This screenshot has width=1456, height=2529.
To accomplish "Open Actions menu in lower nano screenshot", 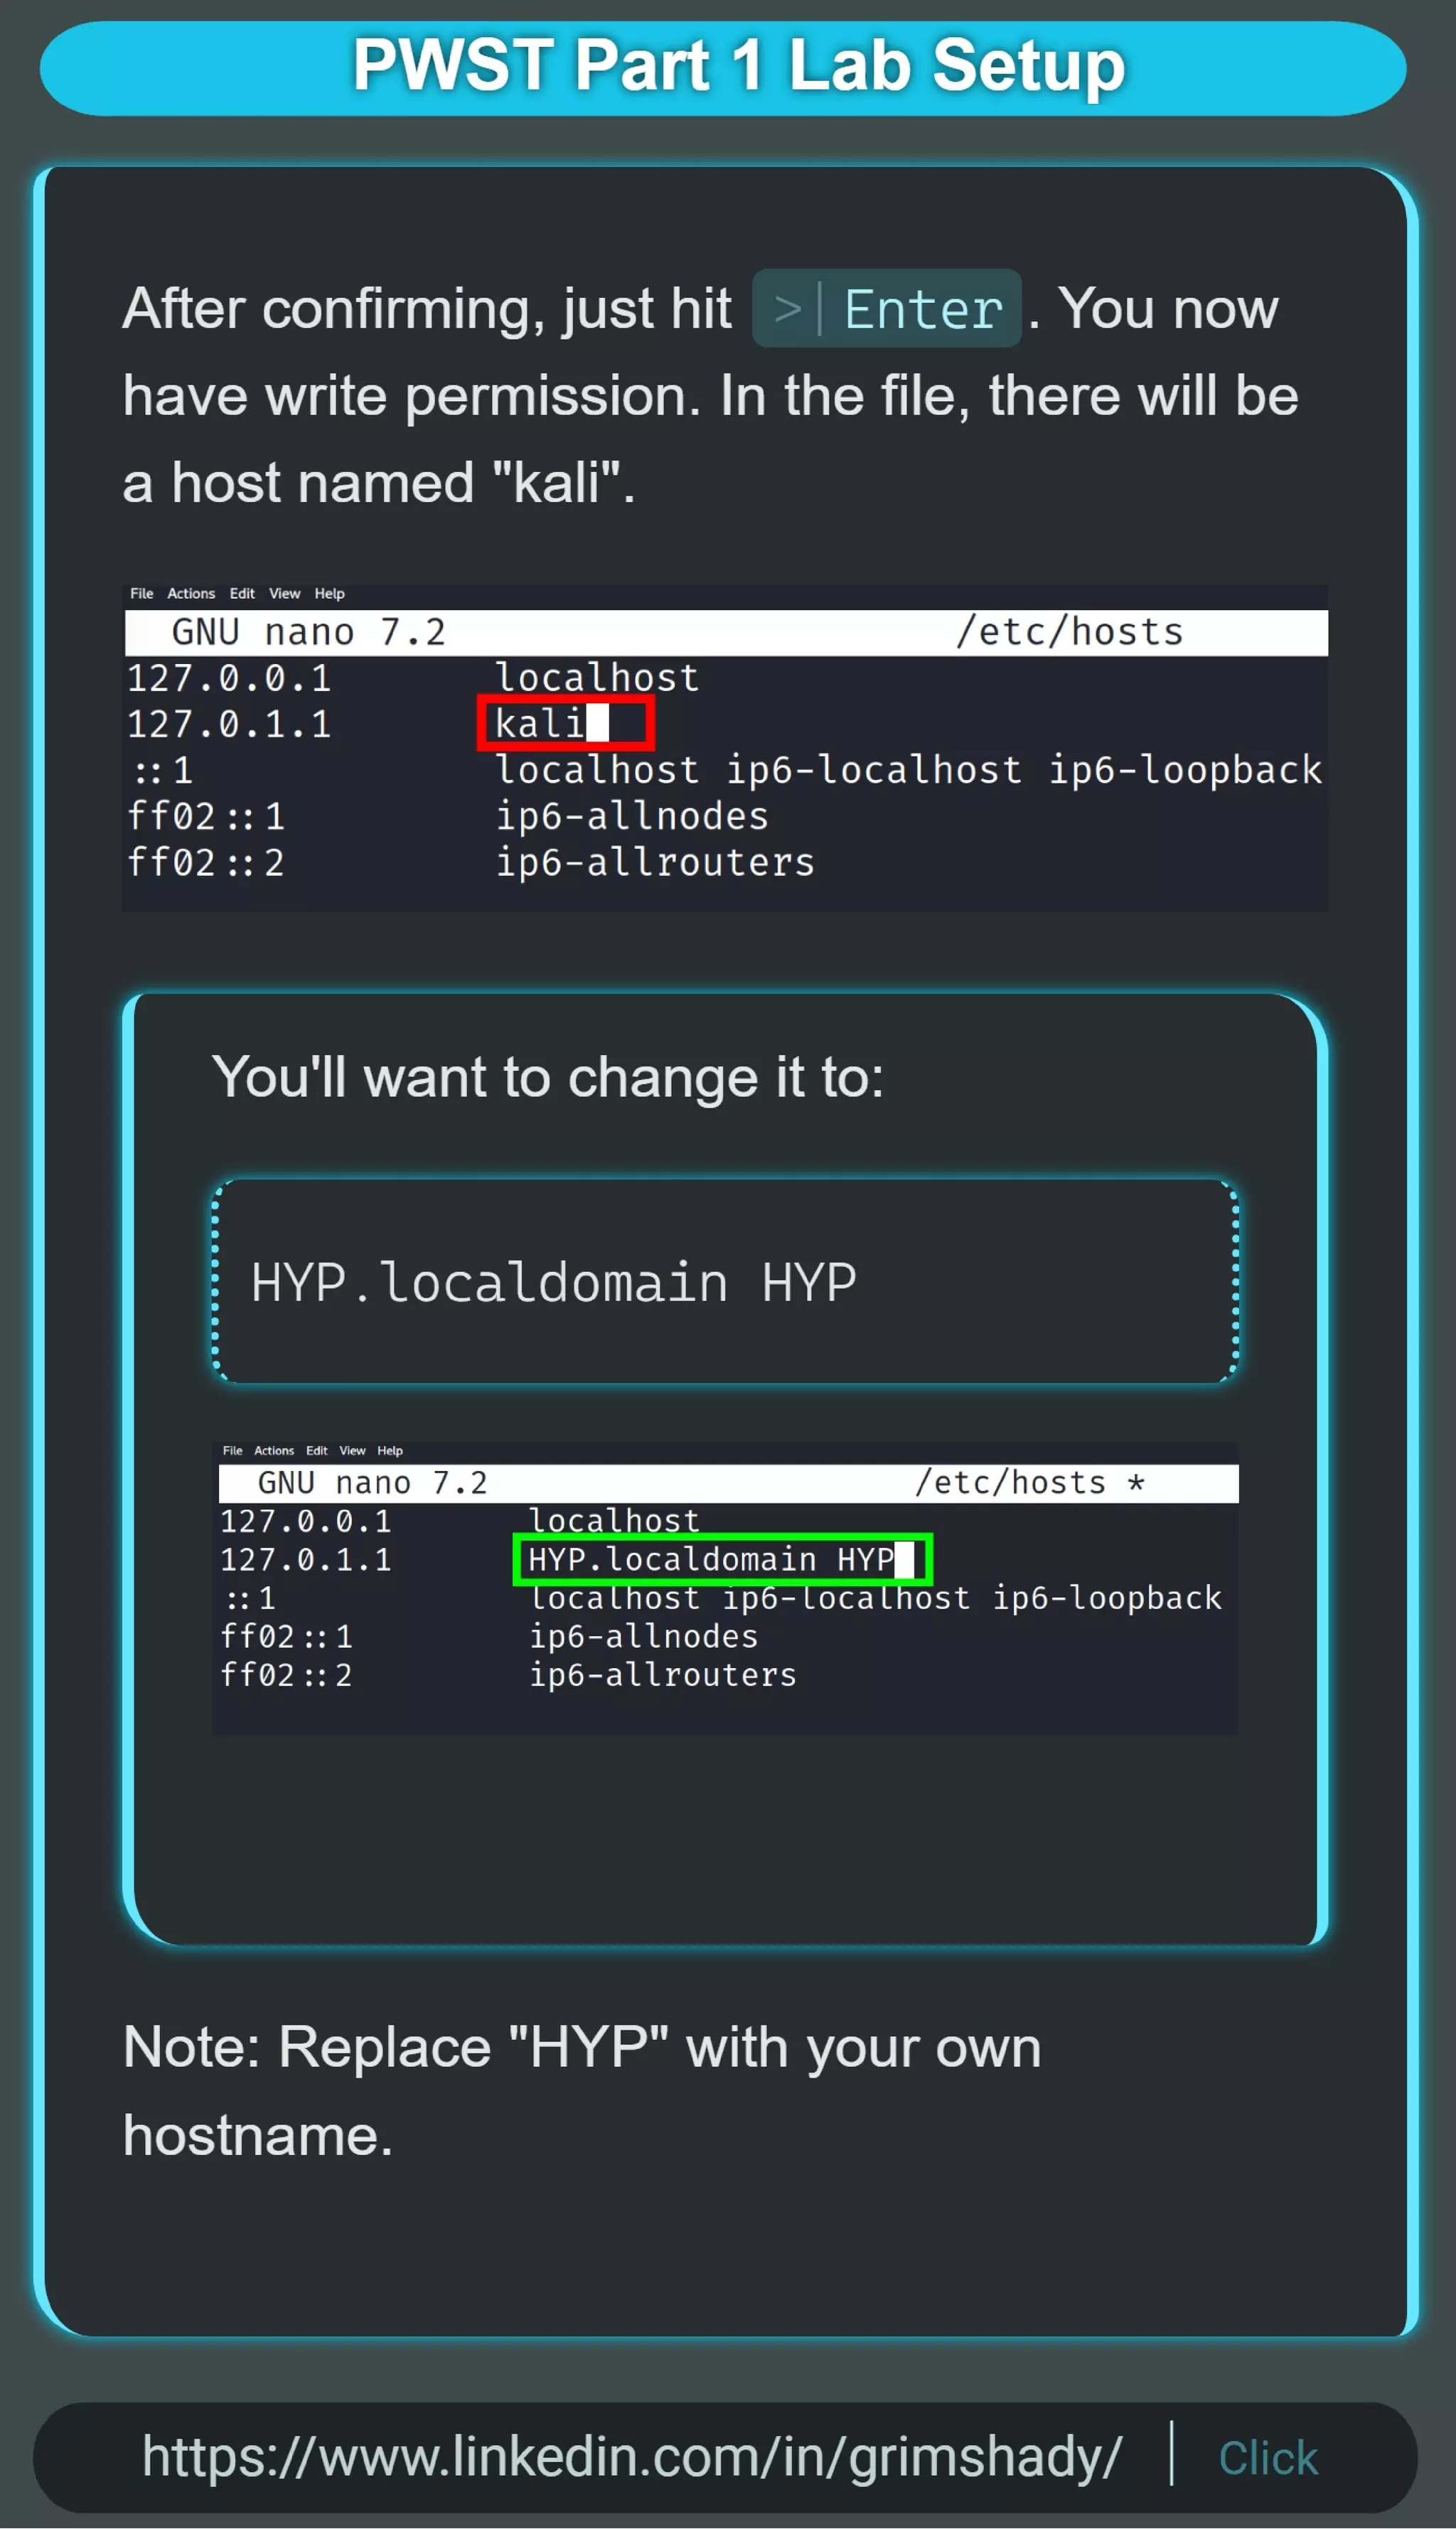I will pos(274,1450).
